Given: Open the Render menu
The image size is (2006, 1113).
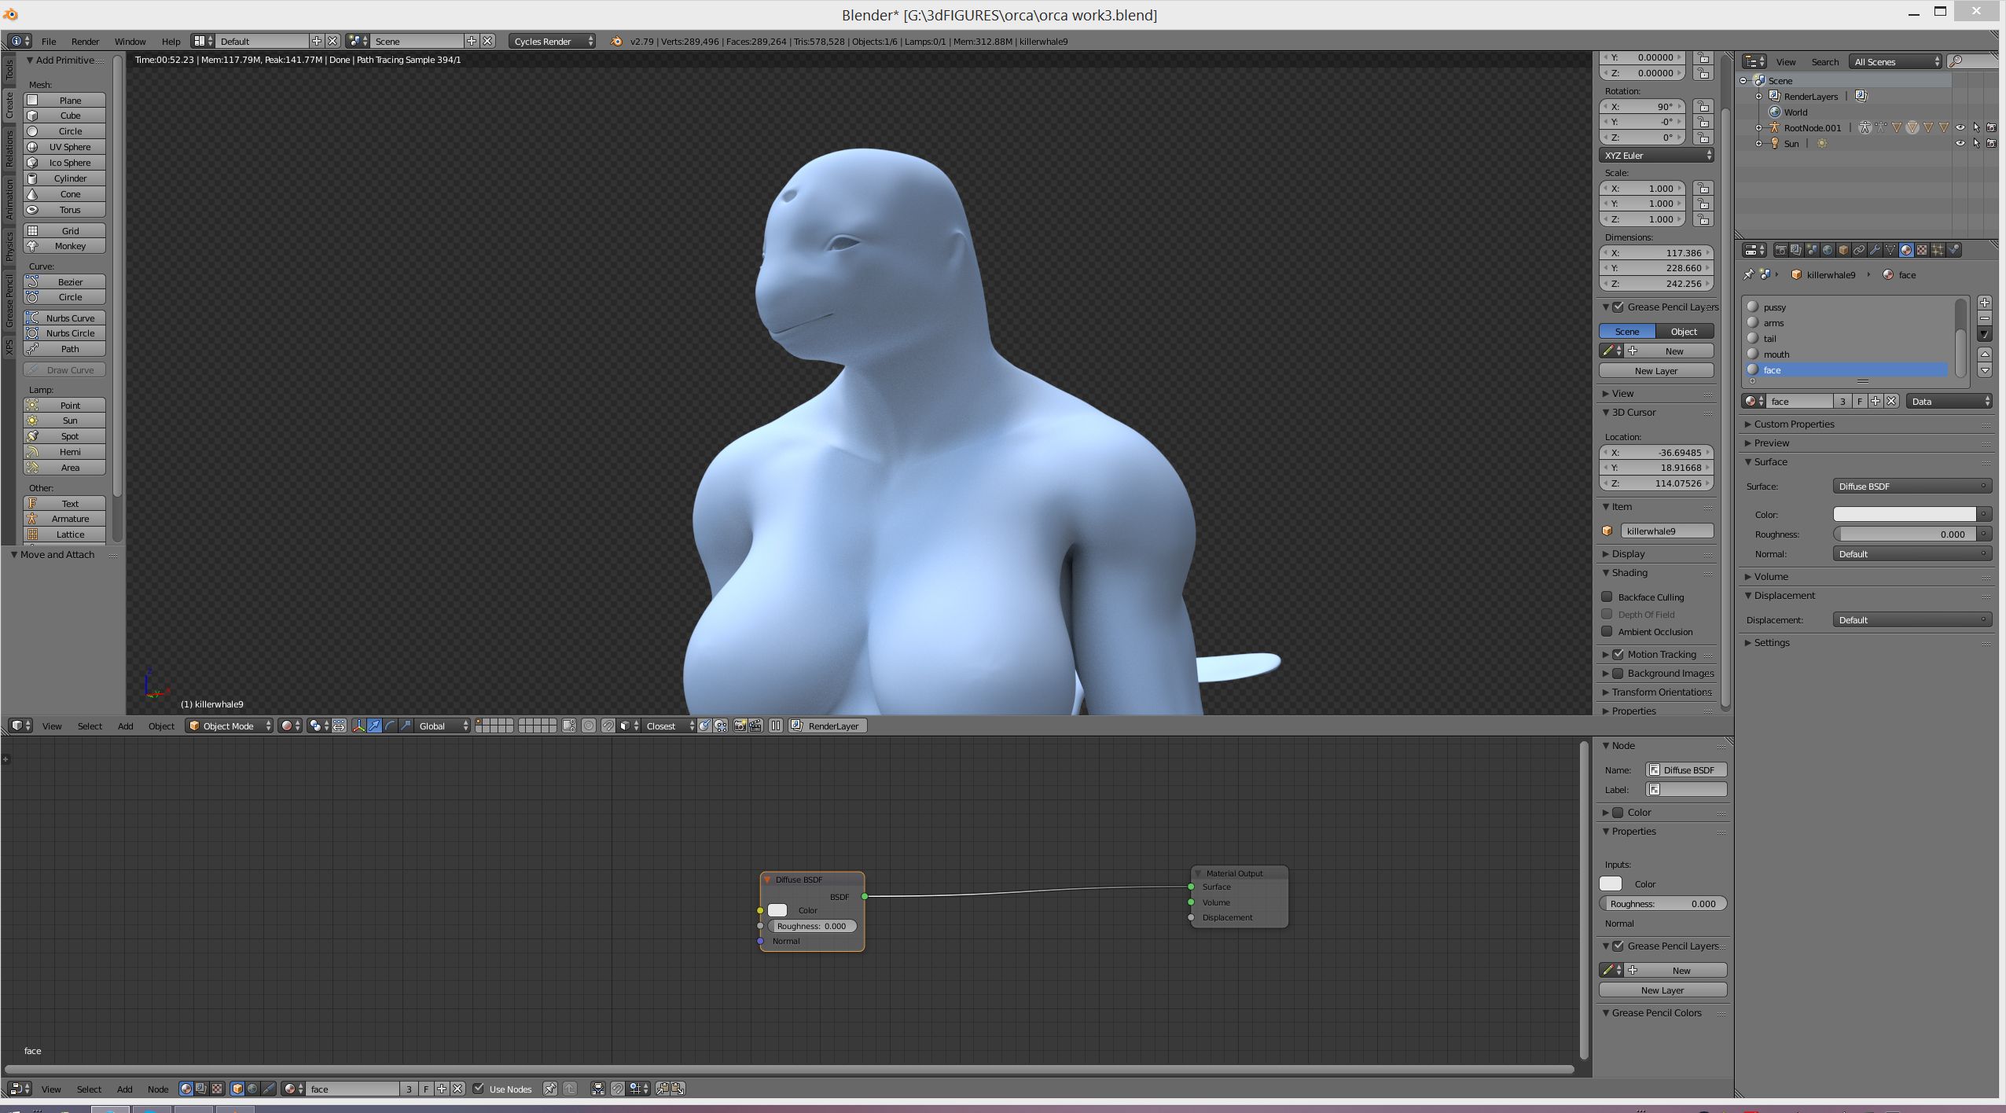Looking at the screenshot, I should tap(85, 41).
